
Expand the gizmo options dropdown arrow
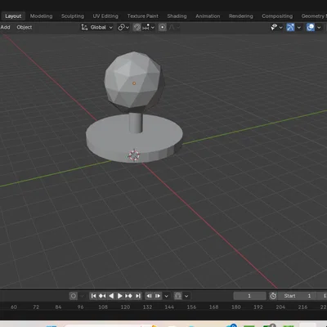pos(298,28)
